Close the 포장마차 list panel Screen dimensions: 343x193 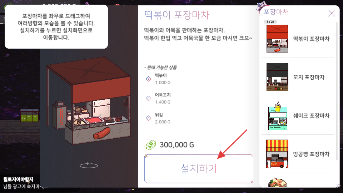click(x=332, y=13)
